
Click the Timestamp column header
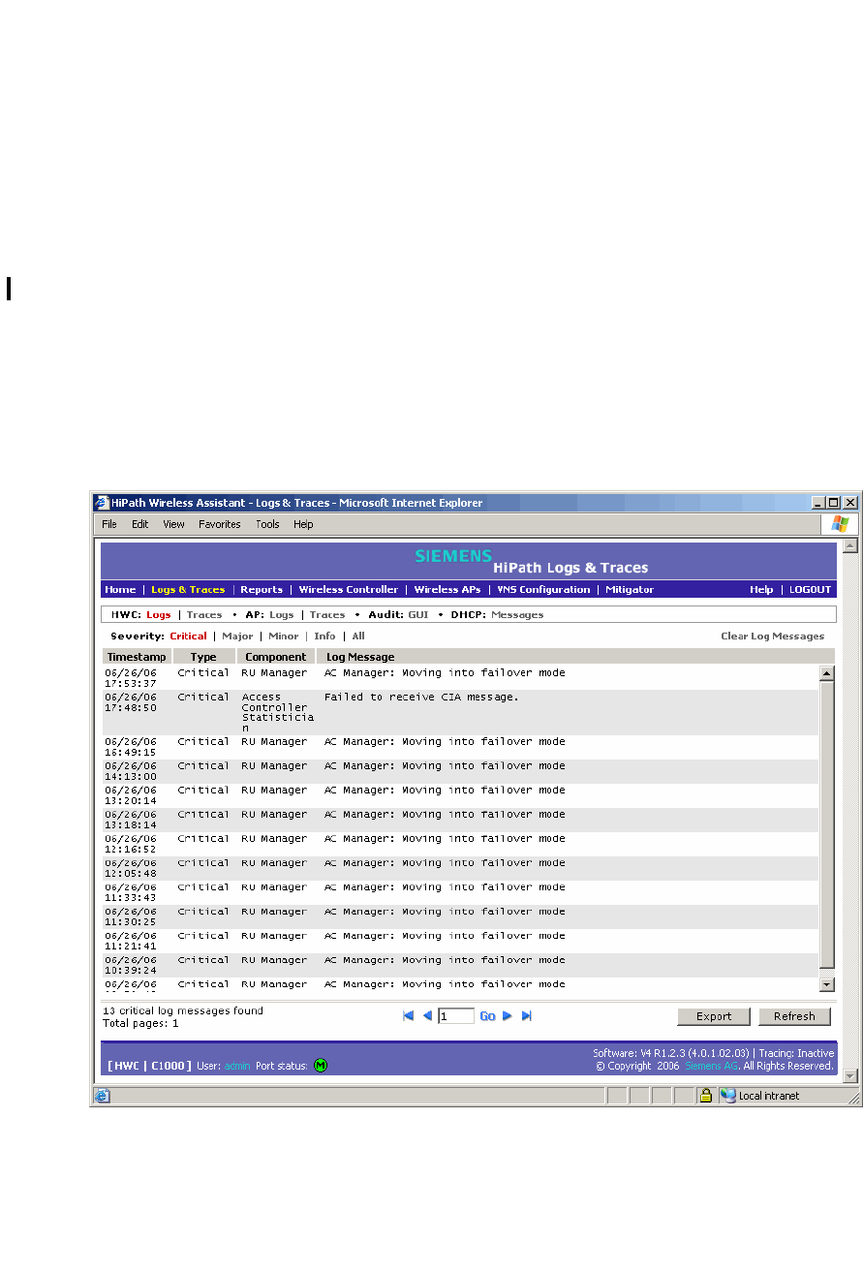136,657
